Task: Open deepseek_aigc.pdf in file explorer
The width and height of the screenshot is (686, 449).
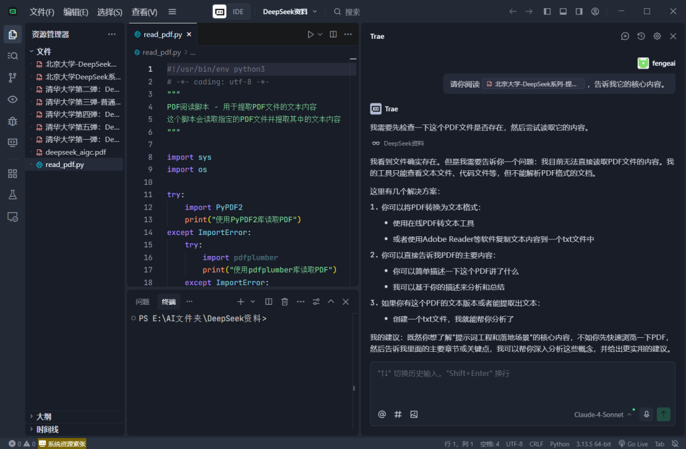Action: 75,152
